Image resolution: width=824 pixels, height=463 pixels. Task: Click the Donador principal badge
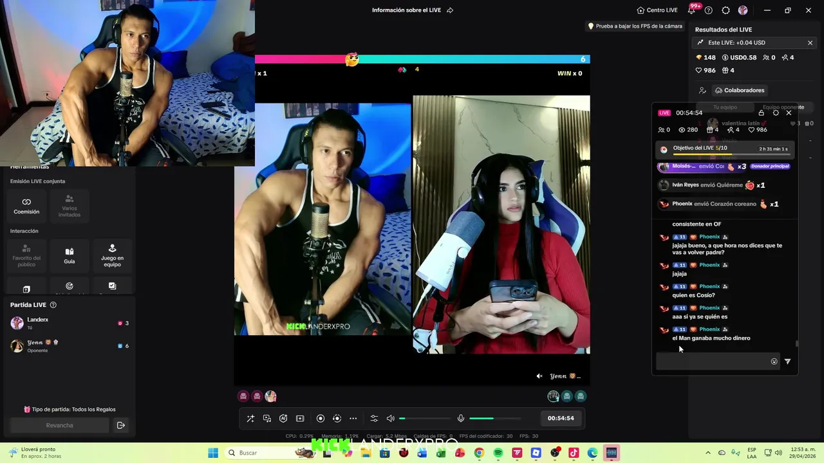point(770,166)
